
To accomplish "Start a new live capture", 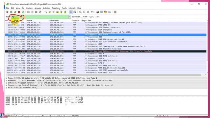I will pos(15,12).
